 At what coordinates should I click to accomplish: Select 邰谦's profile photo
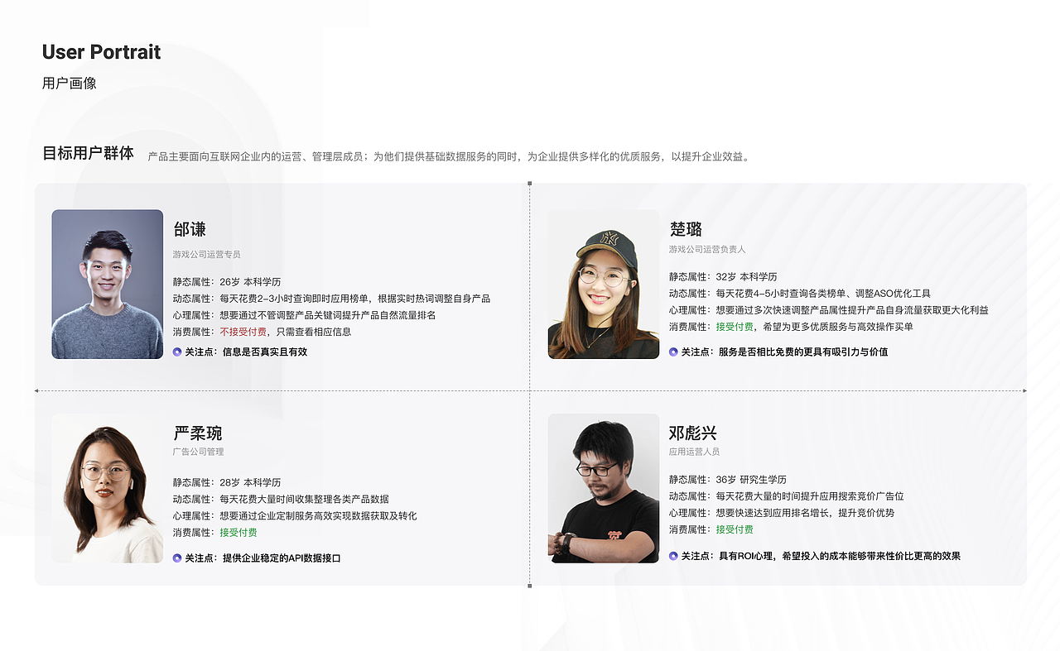point(107,284)
